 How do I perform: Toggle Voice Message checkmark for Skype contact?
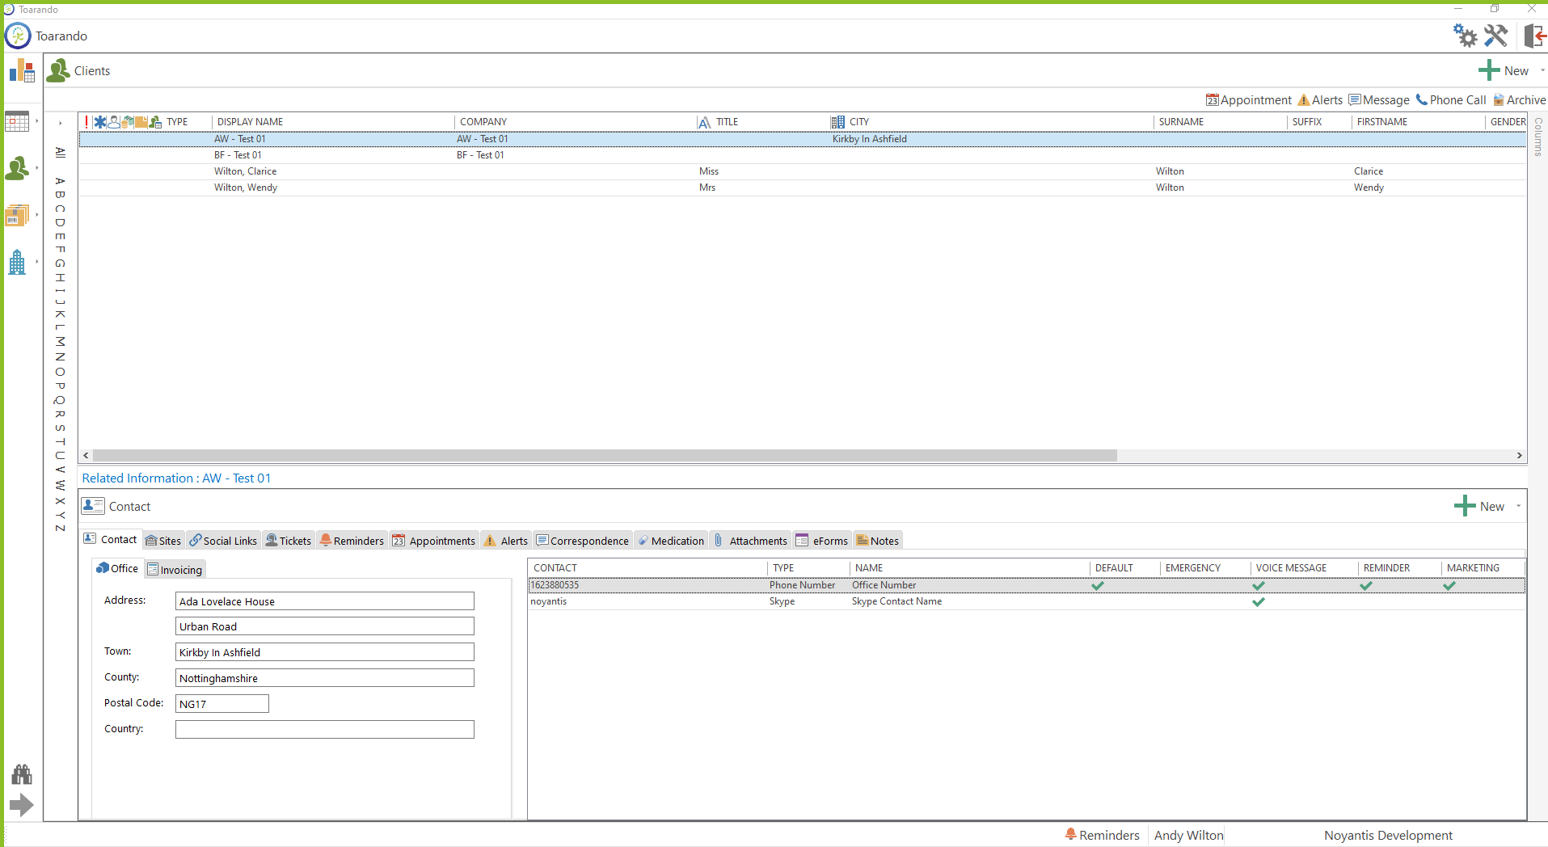pos(1258,602)
